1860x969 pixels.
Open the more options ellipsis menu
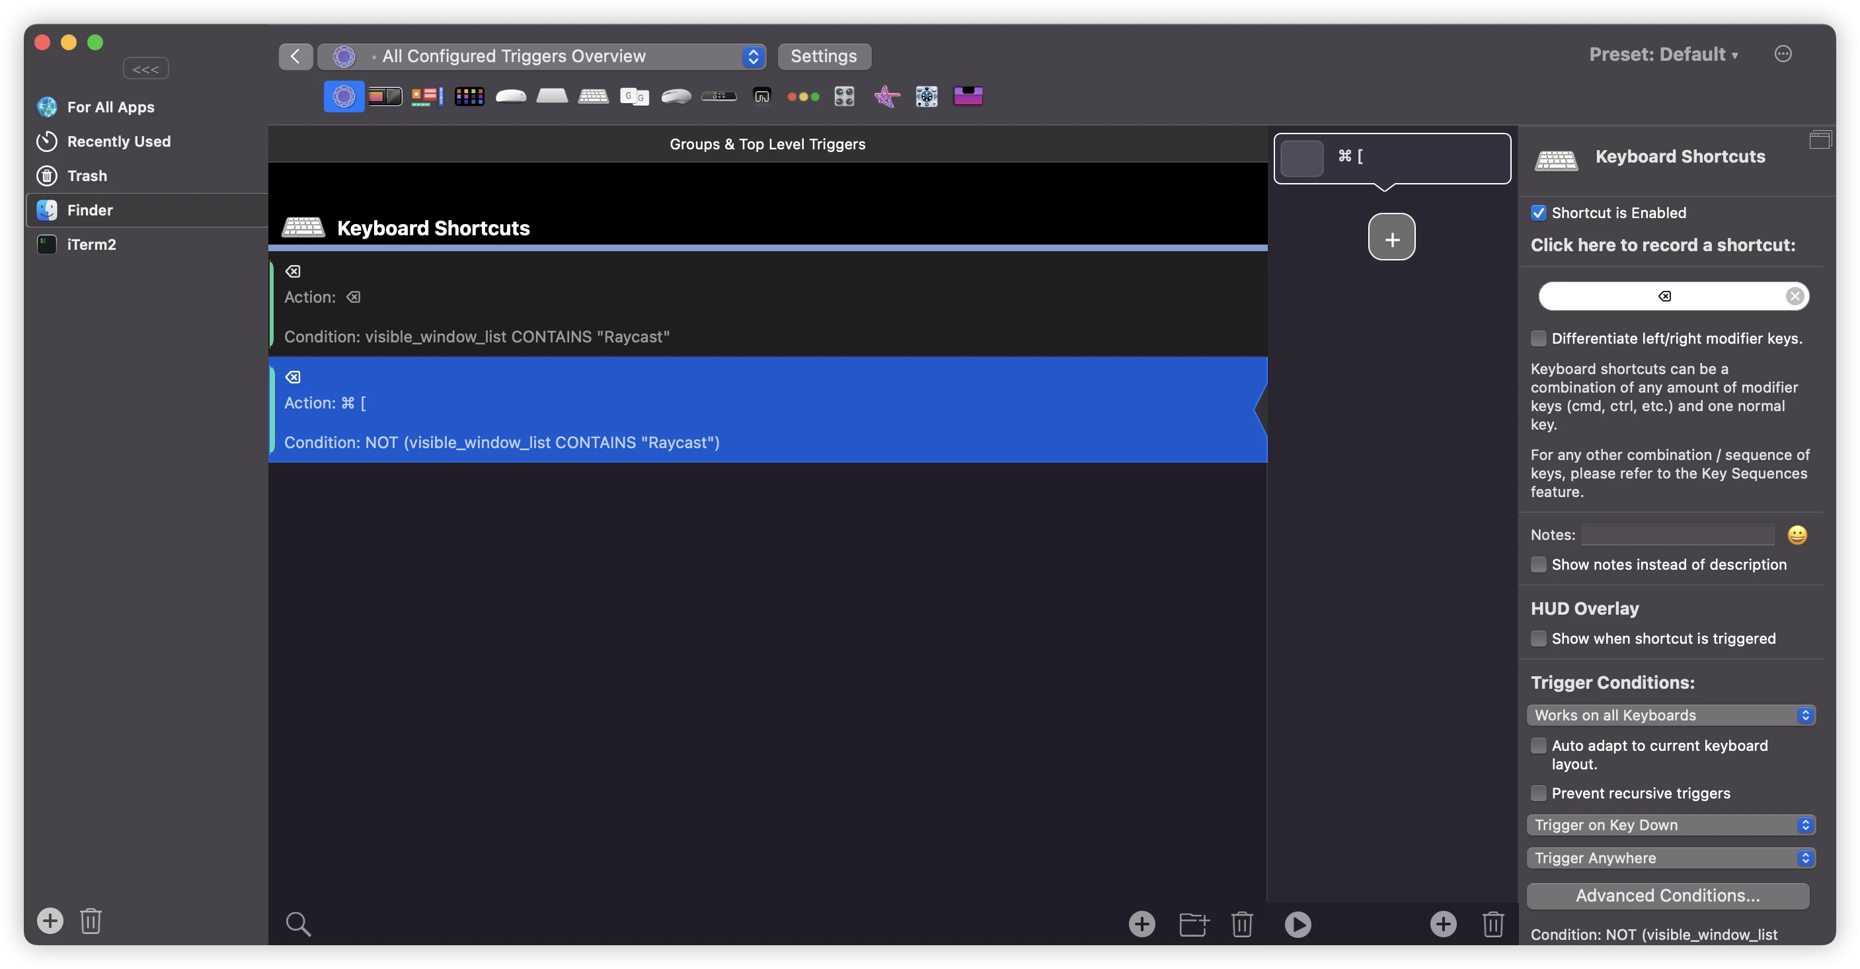(1783, 54)
